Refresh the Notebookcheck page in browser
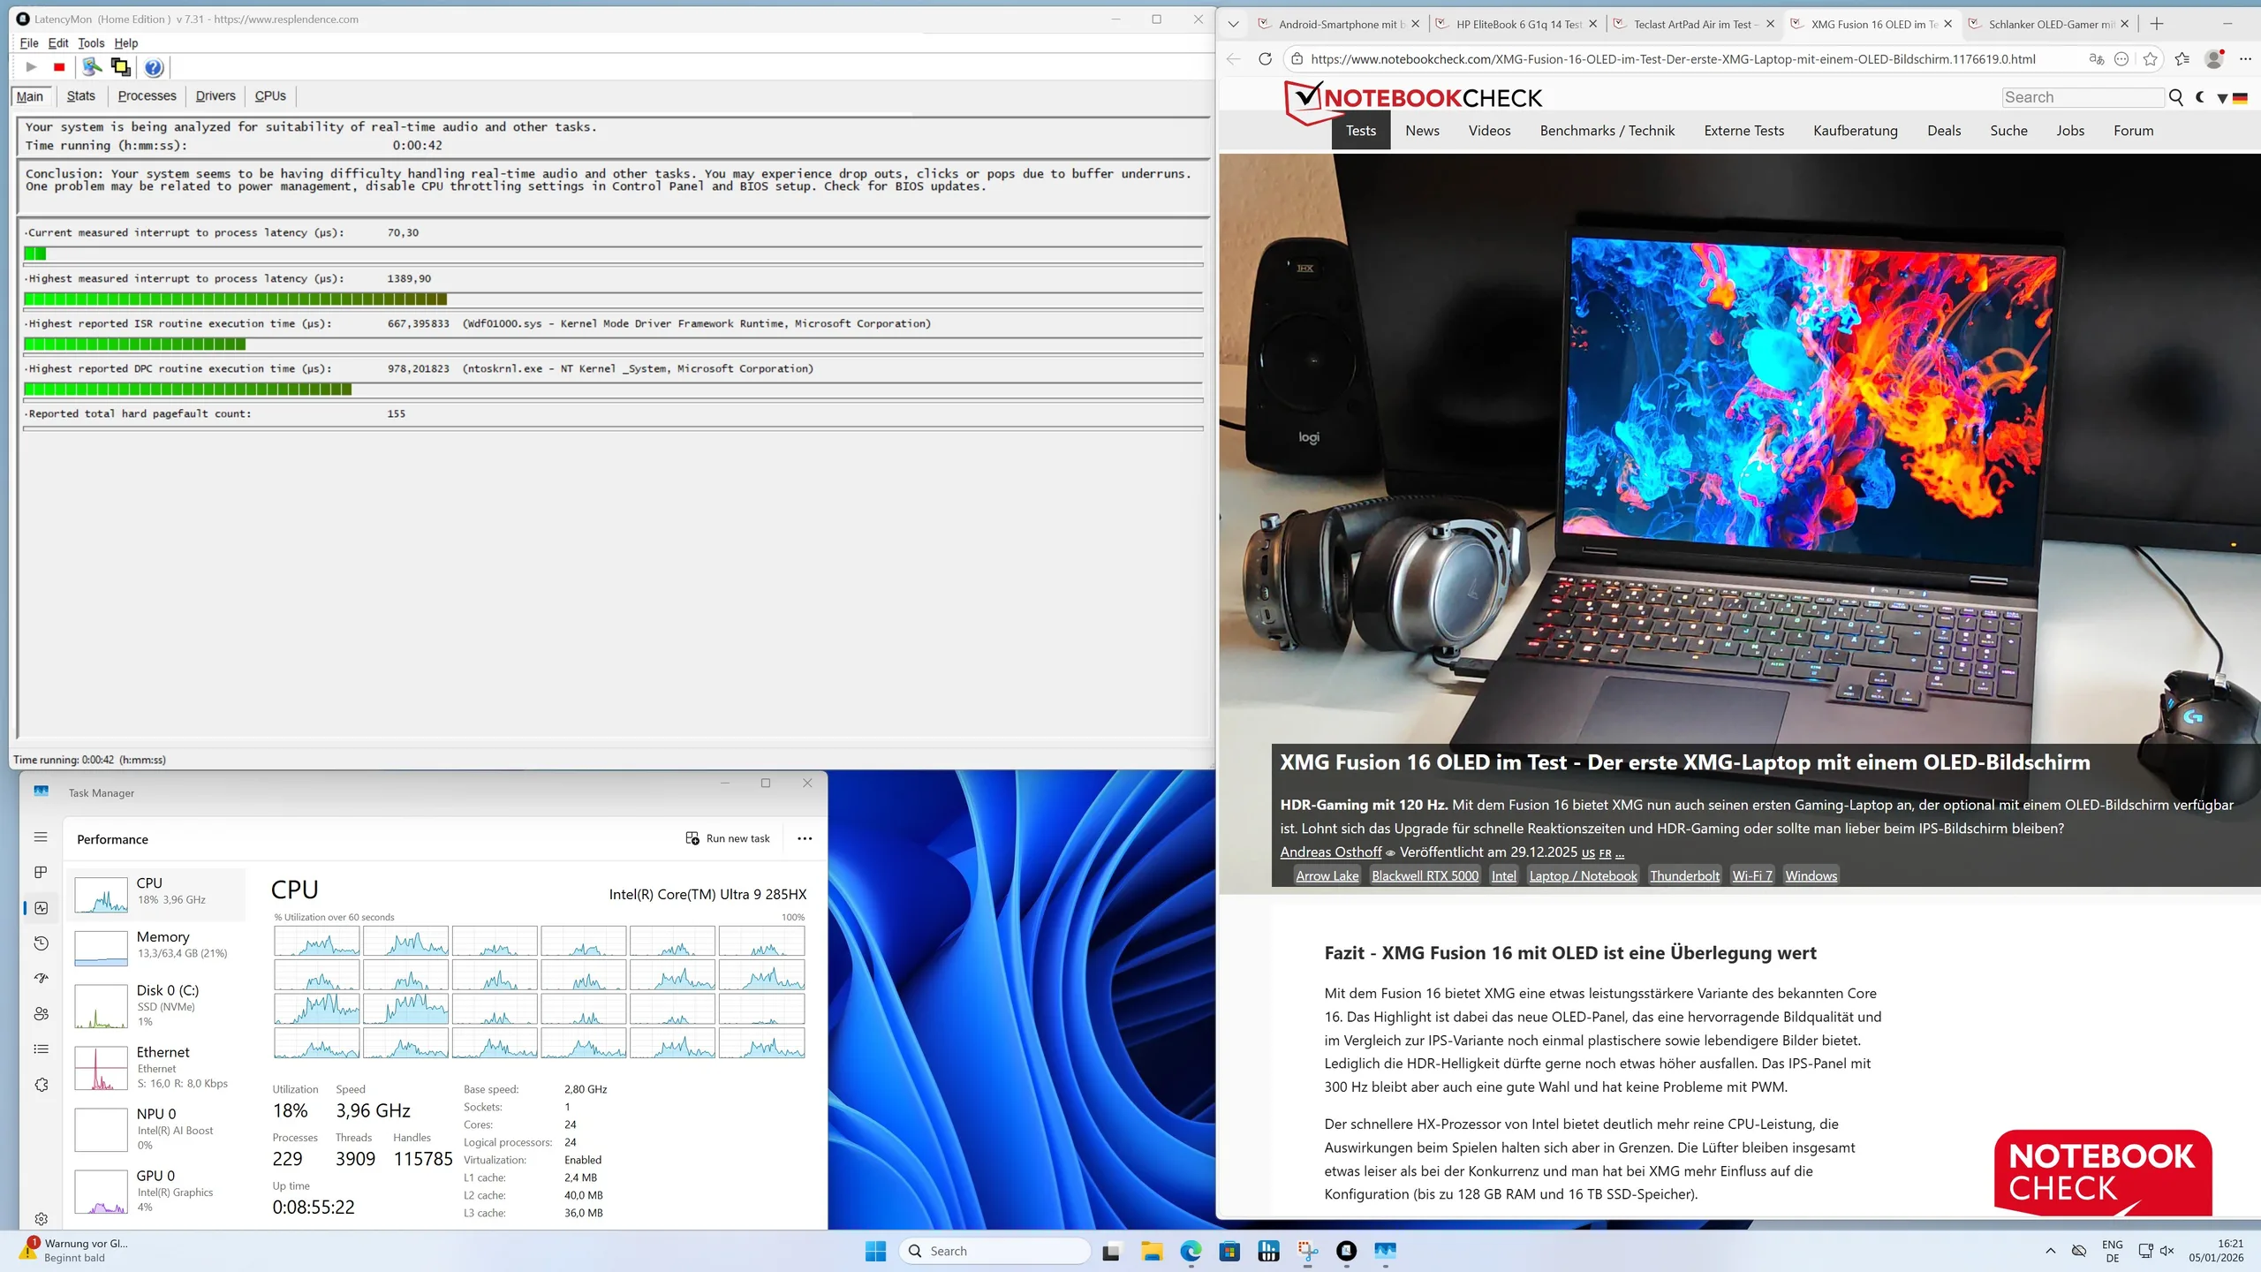This screenshot has width=2261, height=1272. [1265, 59]
